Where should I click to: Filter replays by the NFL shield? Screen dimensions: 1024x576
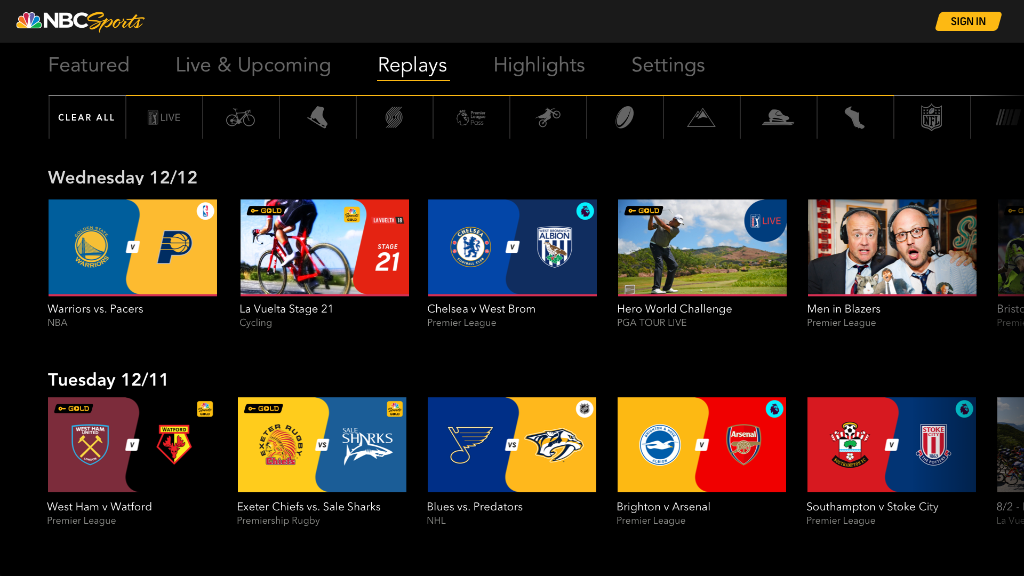[x=932, y=117]
